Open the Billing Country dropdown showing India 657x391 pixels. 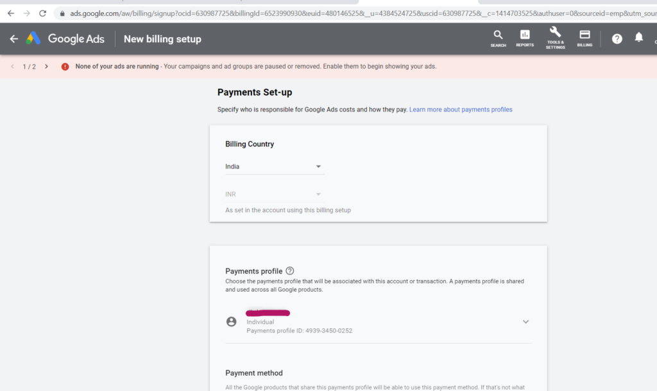[x=274, y=167]
